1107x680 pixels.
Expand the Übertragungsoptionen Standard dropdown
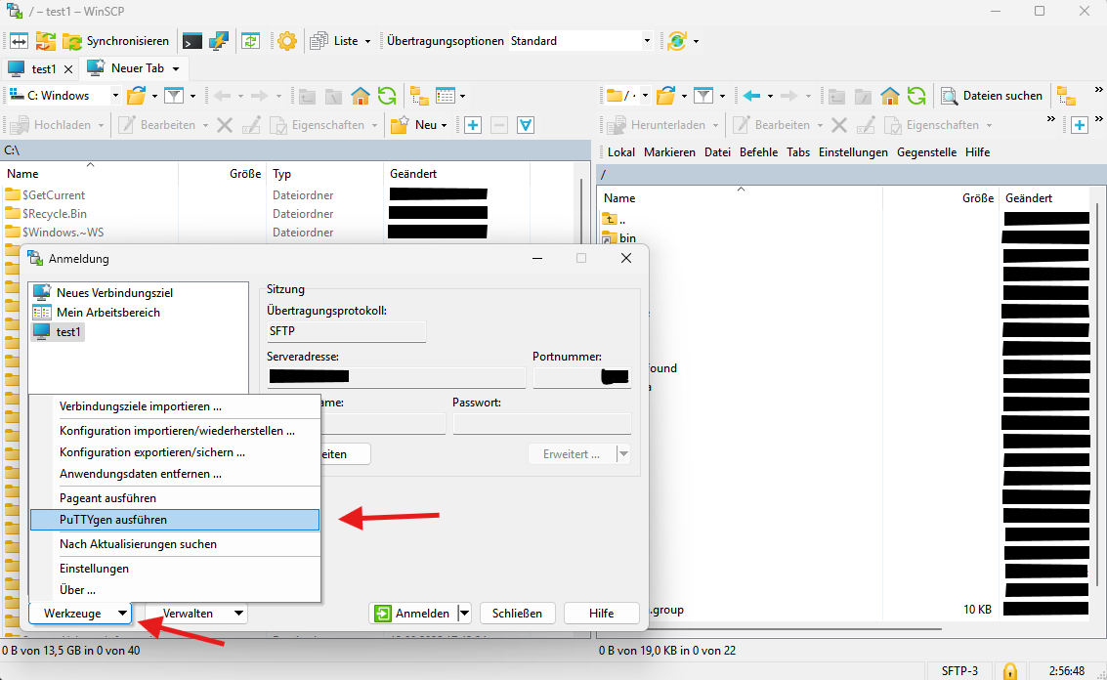(646, 41)
